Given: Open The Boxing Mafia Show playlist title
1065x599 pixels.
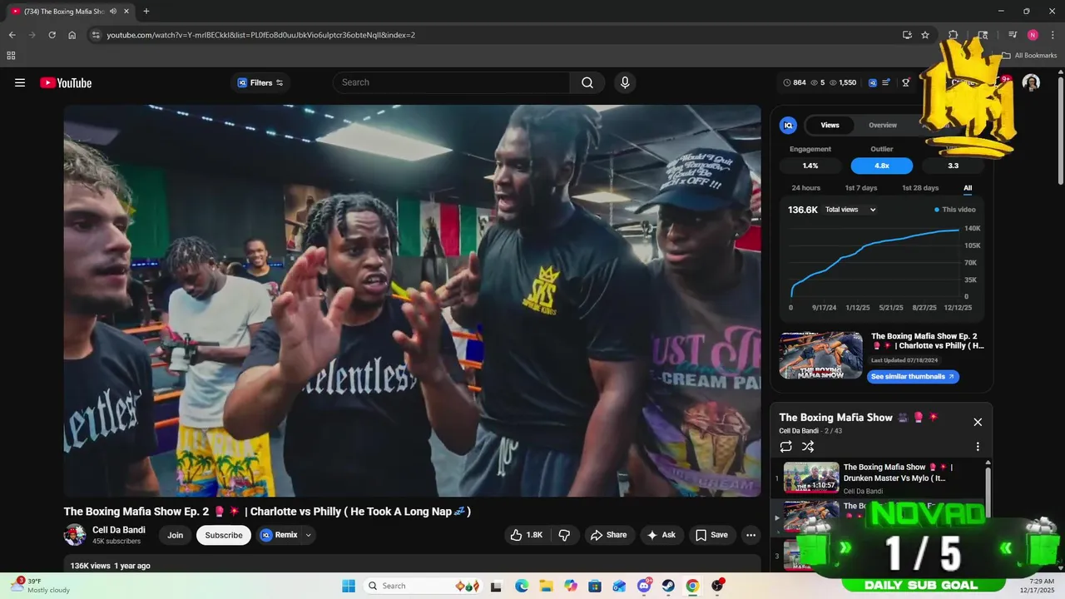Looking at the screenshot, I should [835, 418].
